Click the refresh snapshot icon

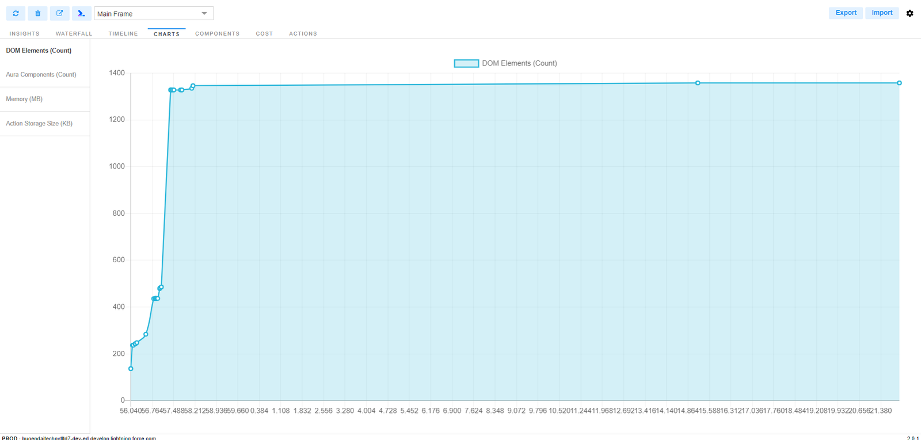click(x=16, y=13)
